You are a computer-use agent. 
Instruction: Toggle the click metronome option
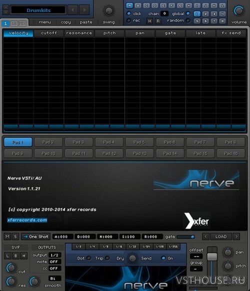pyautogui.click(x=129, y=13)
